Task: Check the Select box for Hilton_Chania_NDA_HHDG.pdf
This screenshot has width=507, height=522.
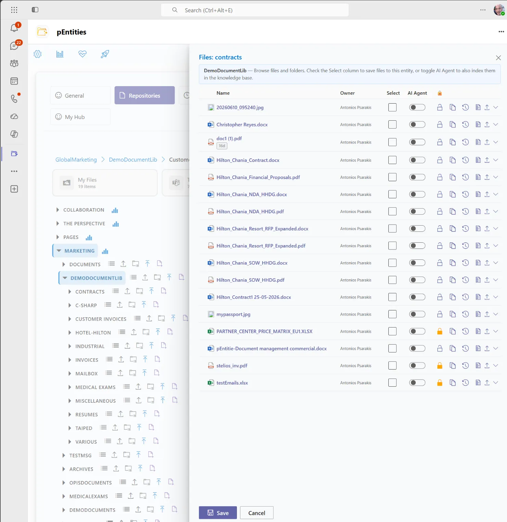Action: point(392,211)
